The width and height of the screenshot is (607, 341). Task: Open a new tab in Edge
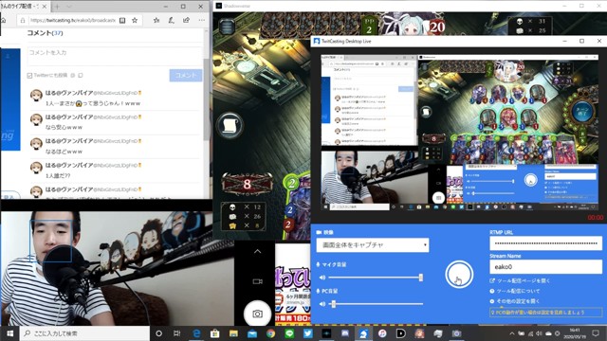coord(57,7)
